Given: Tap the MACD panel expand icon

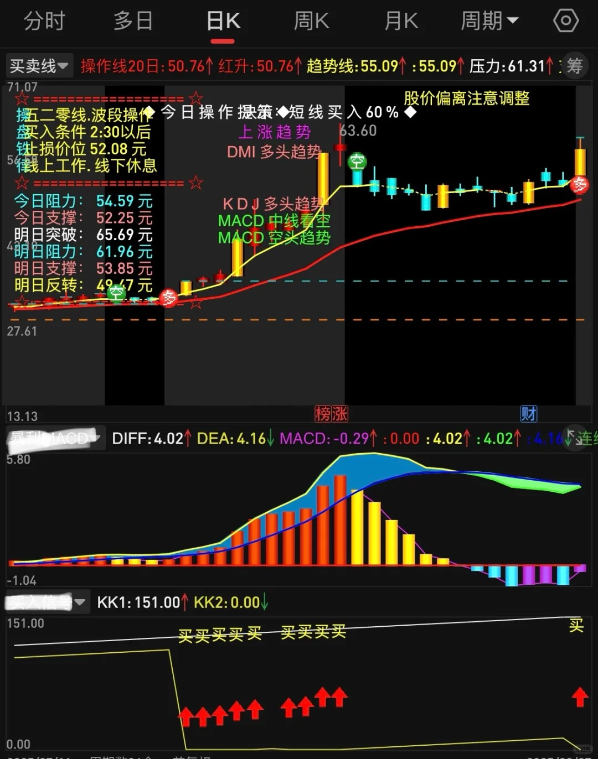Looking at the screenshot, I should (x=574, y=438).
